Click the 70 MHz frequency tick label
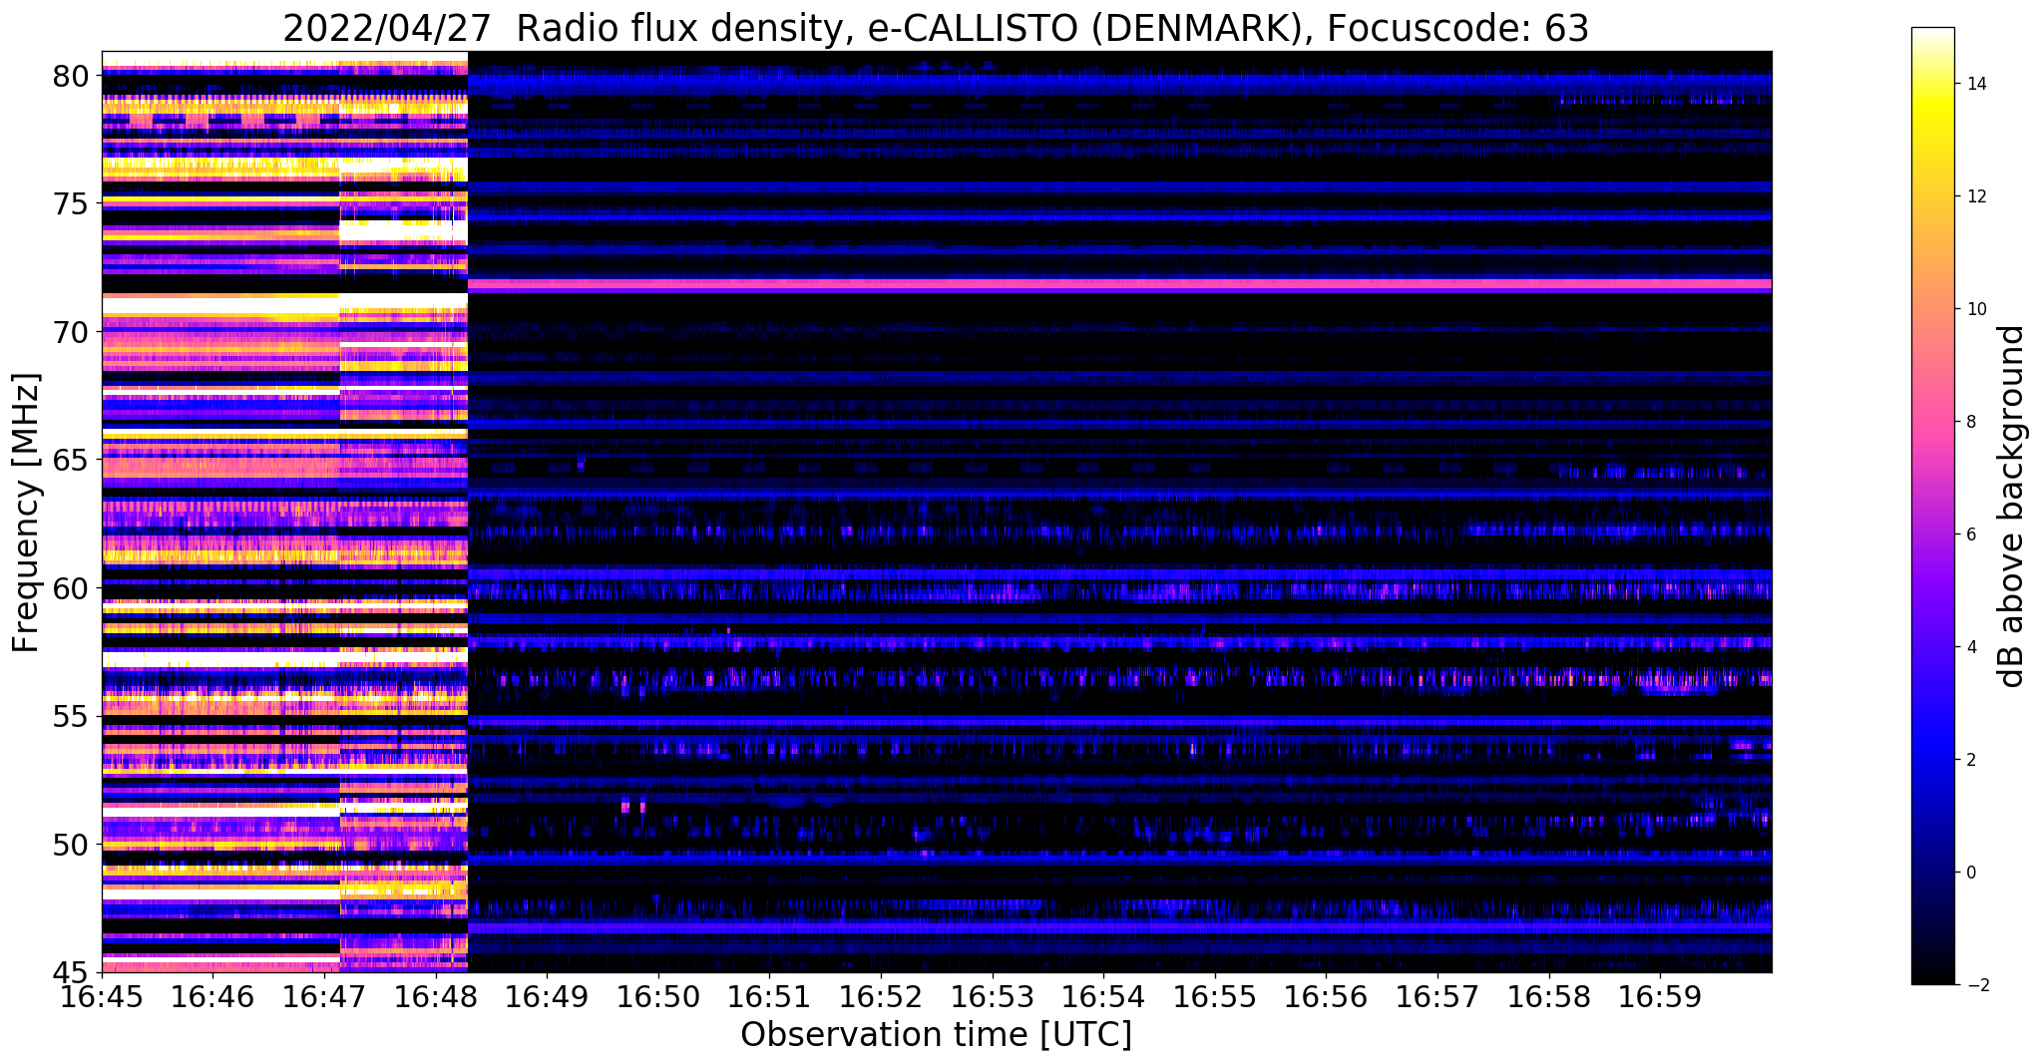The height and width of the screenshot is (1064, 2042). 70,332
